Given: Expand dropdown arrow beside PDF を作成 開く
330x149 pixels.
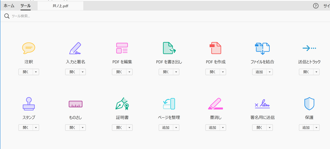Looking at the screenshot, I should coord(223,72).
